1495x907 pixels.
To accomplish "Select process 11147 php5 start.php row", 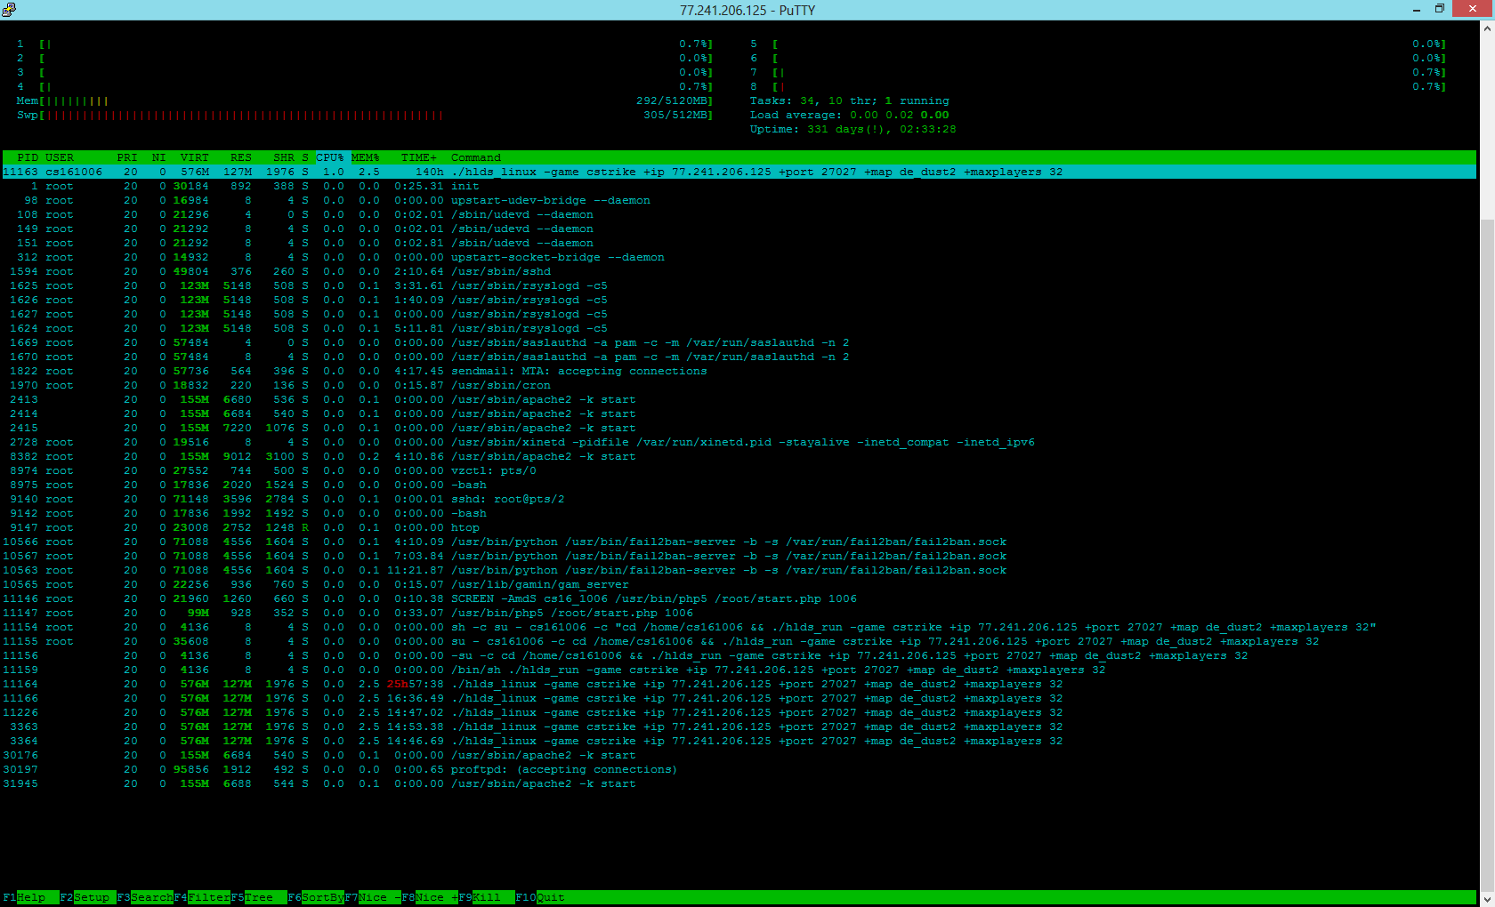I will tap(739, 613).
